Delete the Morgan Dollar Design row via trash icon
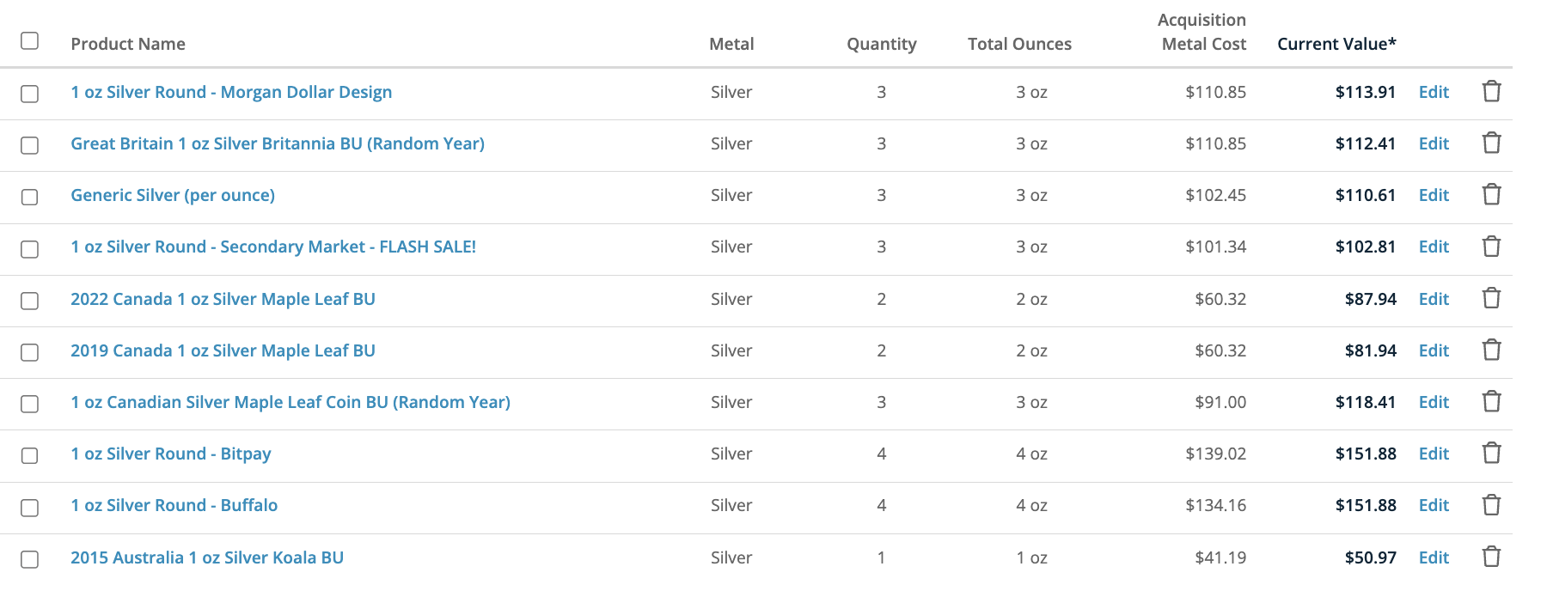1547x603 pixels. (1491, 91)
